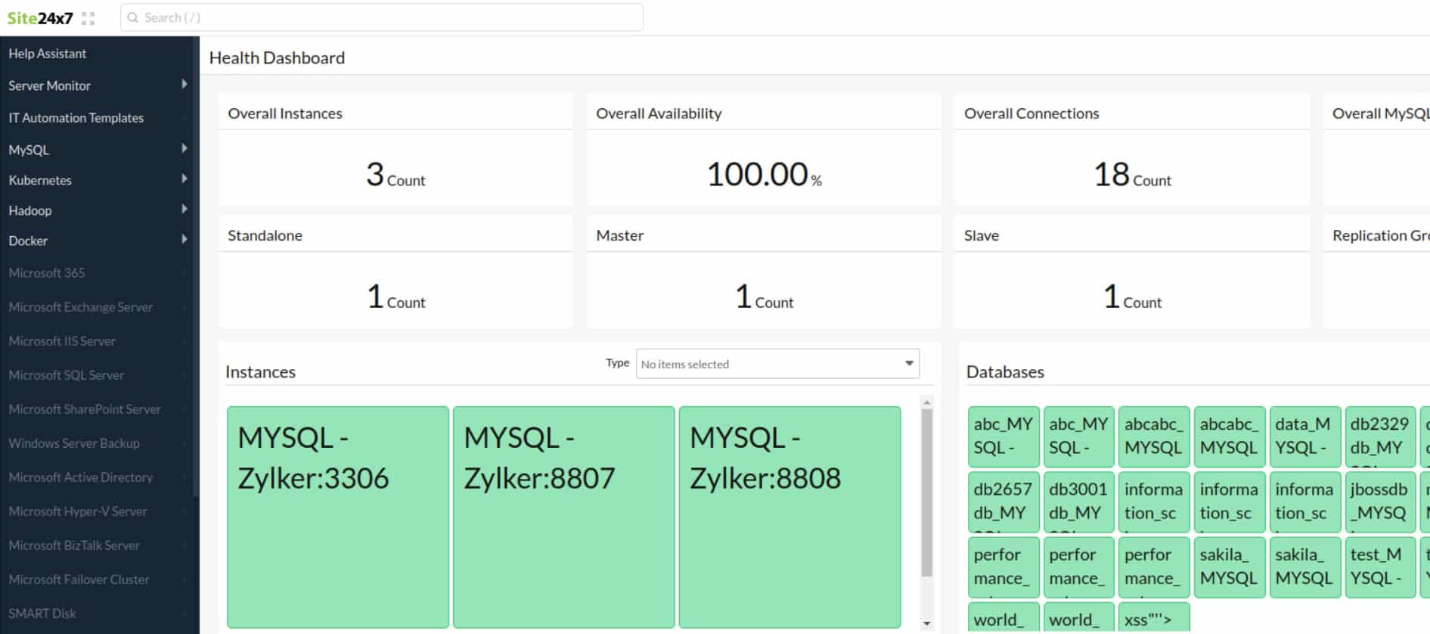Expand Server Monitor arrow
Image resolution: width=1430 pixels, height=634 pixels.
tap(184, 84)
